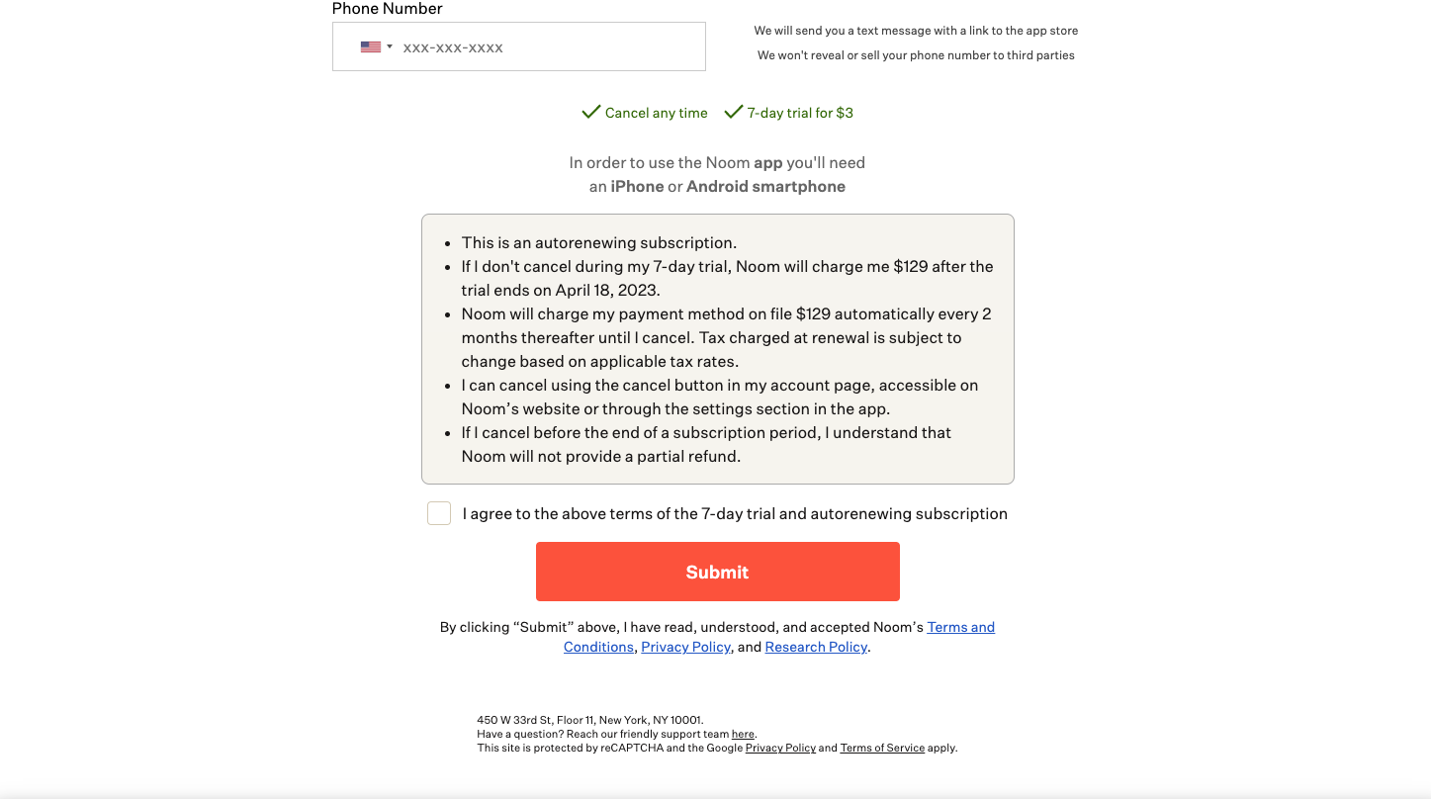Click the support team "here" link

(x=743, y=734)
